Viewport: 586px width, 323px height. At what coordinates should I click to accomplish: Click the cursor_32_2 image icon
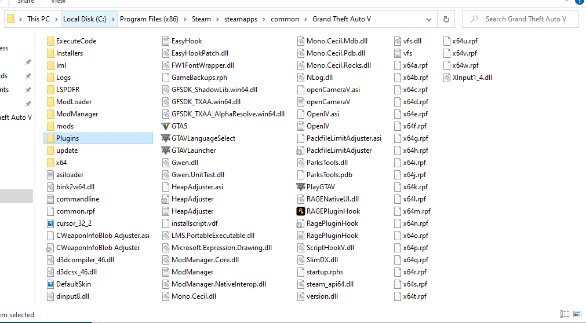[50, 223]
